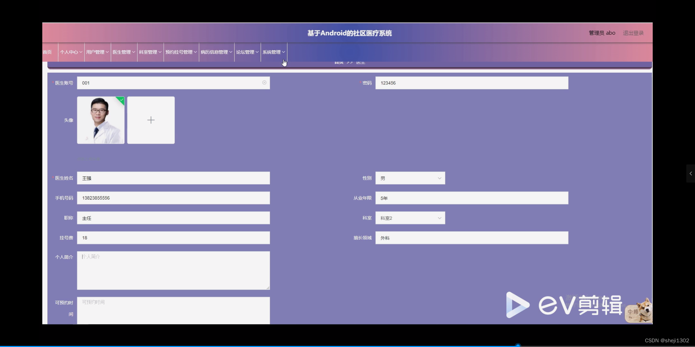Click the 退出登录 logout link
The image size is (695, 347).
click(x=633, y=33)
